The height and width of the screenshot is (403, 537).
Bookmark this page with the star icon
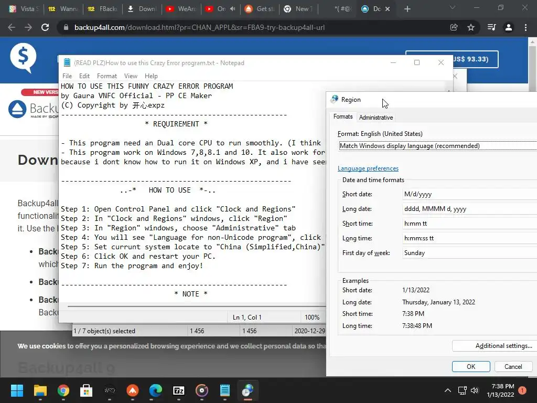[x=471, y=27]
